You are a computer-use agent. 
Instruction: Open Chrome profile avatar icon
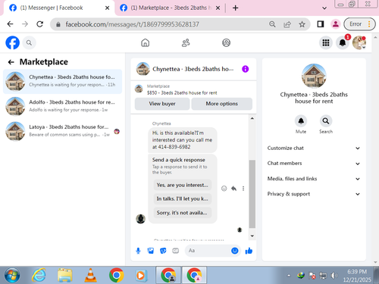336,24
